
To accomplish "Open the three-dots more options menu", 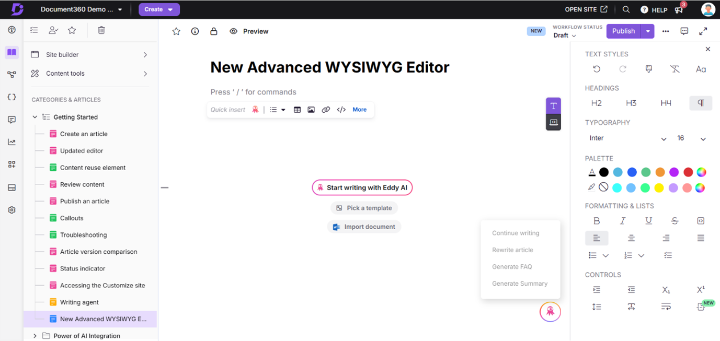I will pos(666,31).
